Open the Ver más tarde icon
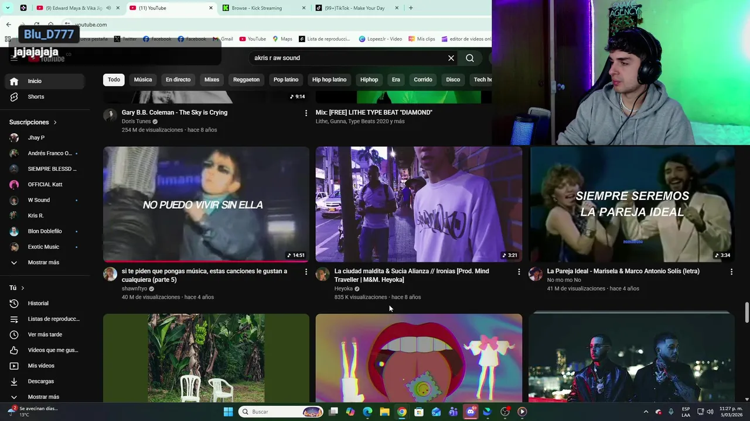 click(14, 334)
